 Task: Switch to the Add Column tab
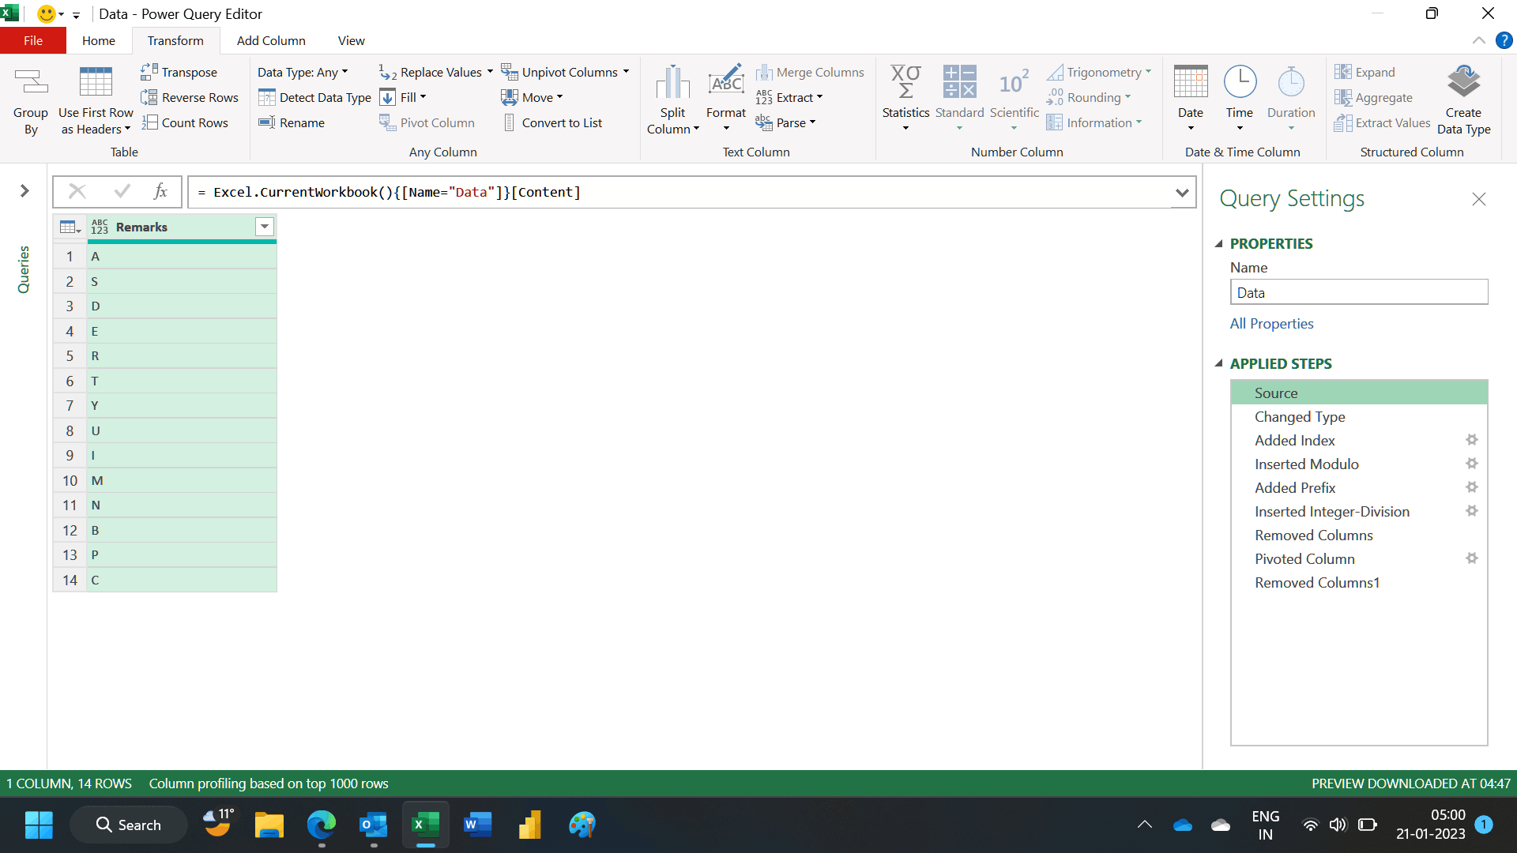271,40
